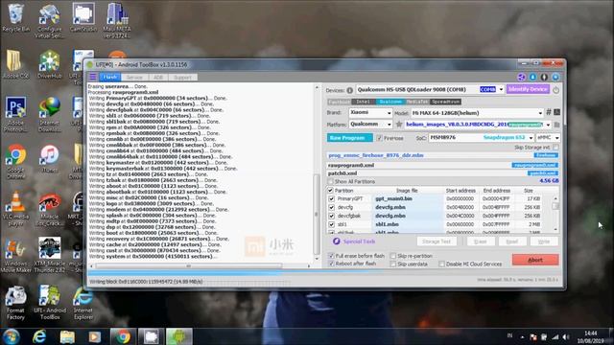This screenshot has height=345, width=614.
Task: Open CamStudio desktop shortcut
Action: [x=83, y=17]
